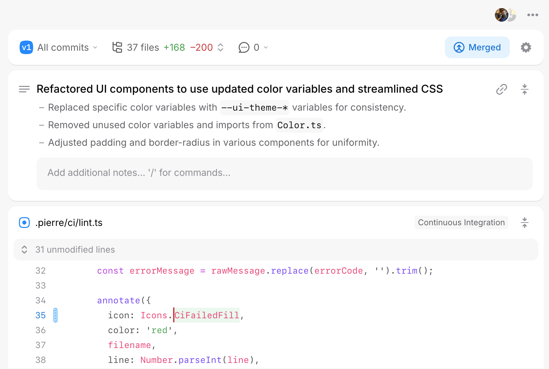The image size is (549, 369).
Task: Click the paragraph lines icon beside title
Action: (24, 89)
